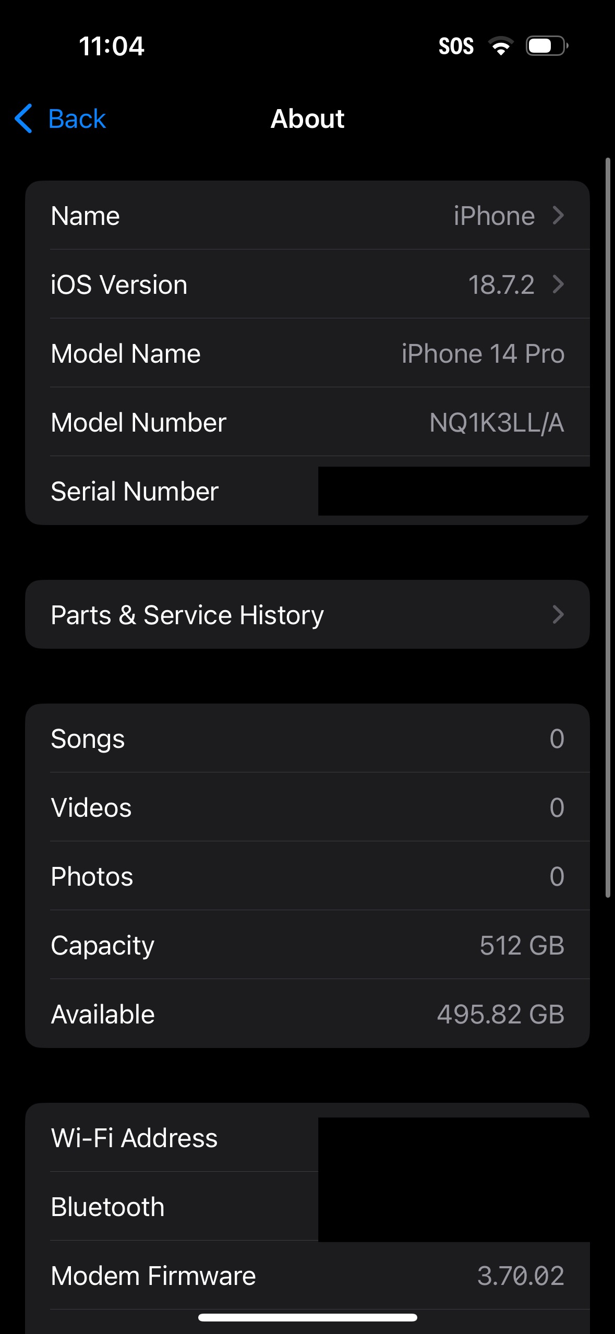
Task: Tap the Wi-Fi Address row
Action: (x=307, y=1137)
